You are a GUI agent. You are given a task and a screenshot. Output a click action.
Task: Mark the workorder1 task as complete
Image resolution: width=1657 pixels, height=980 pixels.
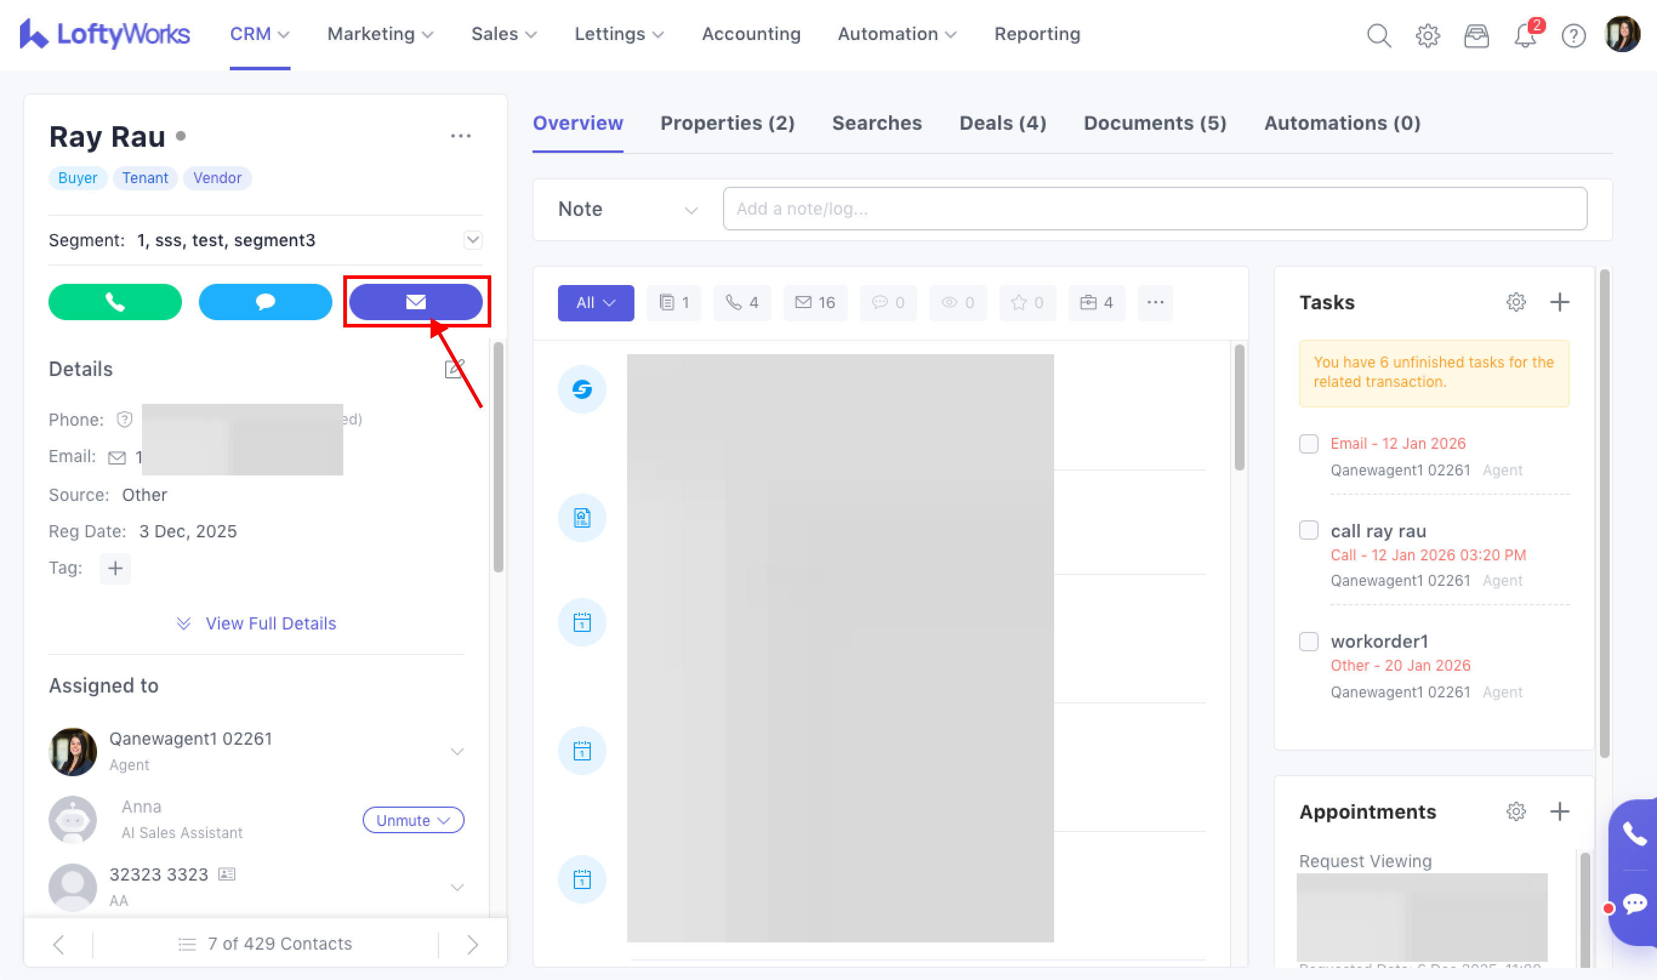click(1308, 641)
